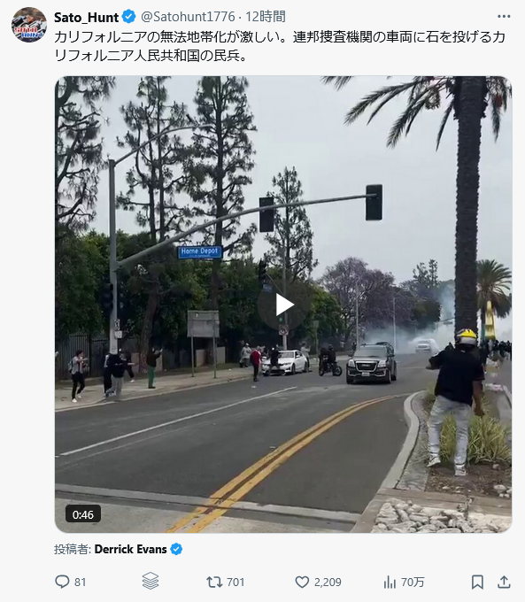Bookmark this post
The height and width of the screenshot is (602, 525).
(x=477, y=582)
